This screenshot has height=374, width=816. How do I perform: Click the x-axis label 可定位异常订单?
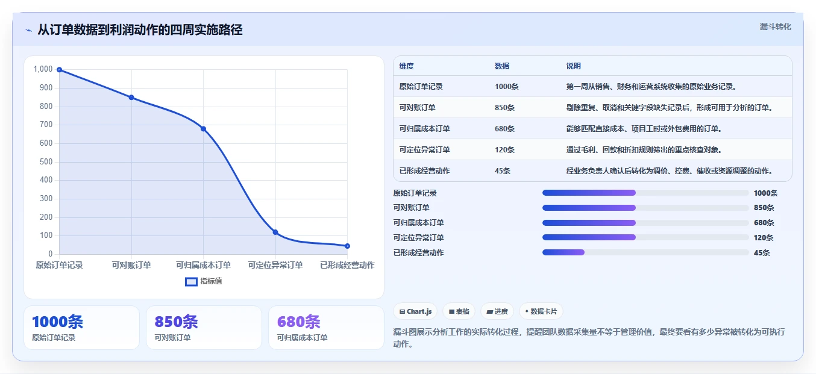[275, 265]
